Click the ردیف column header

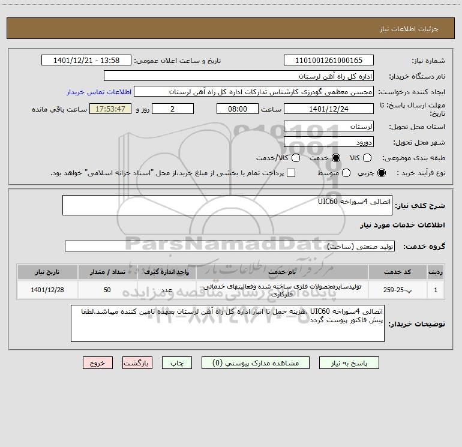pyautogui.click(x=436, y=272)
